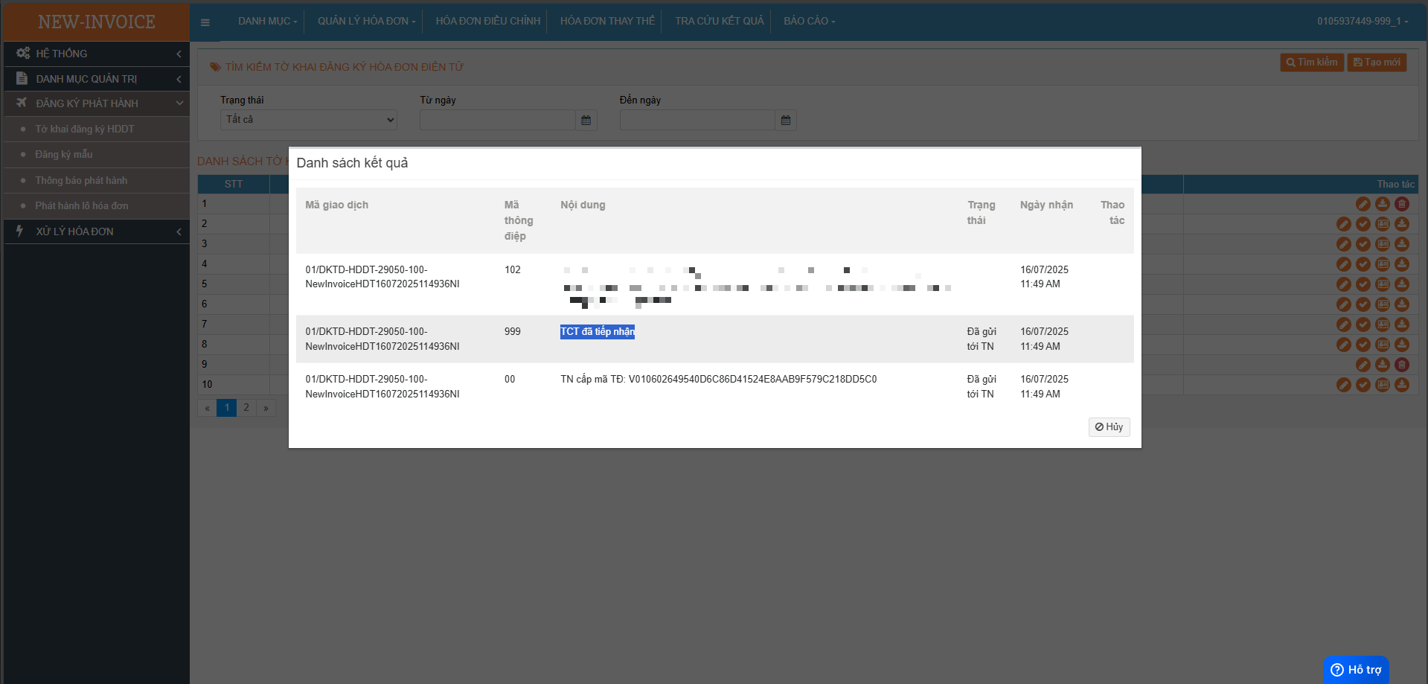Click the ID card icon in row 8
The width and height of the screenshot is (1428, 684).
coord(1382,344)
